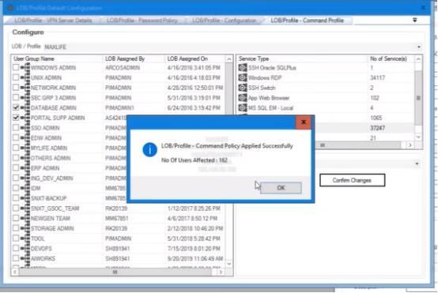Click the NETWORK ADMIN group icon
The height and width of the screenshot is (293, 438).
[25, 88]
